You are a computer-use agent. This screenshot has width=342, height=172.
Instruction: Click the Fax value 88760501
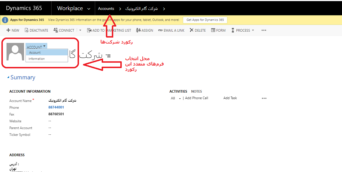56,114
